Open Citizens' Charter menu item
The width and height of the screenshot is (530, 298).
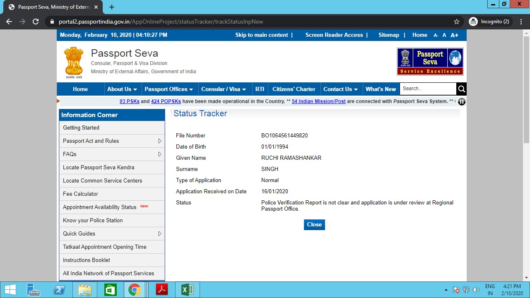[294, 89]
